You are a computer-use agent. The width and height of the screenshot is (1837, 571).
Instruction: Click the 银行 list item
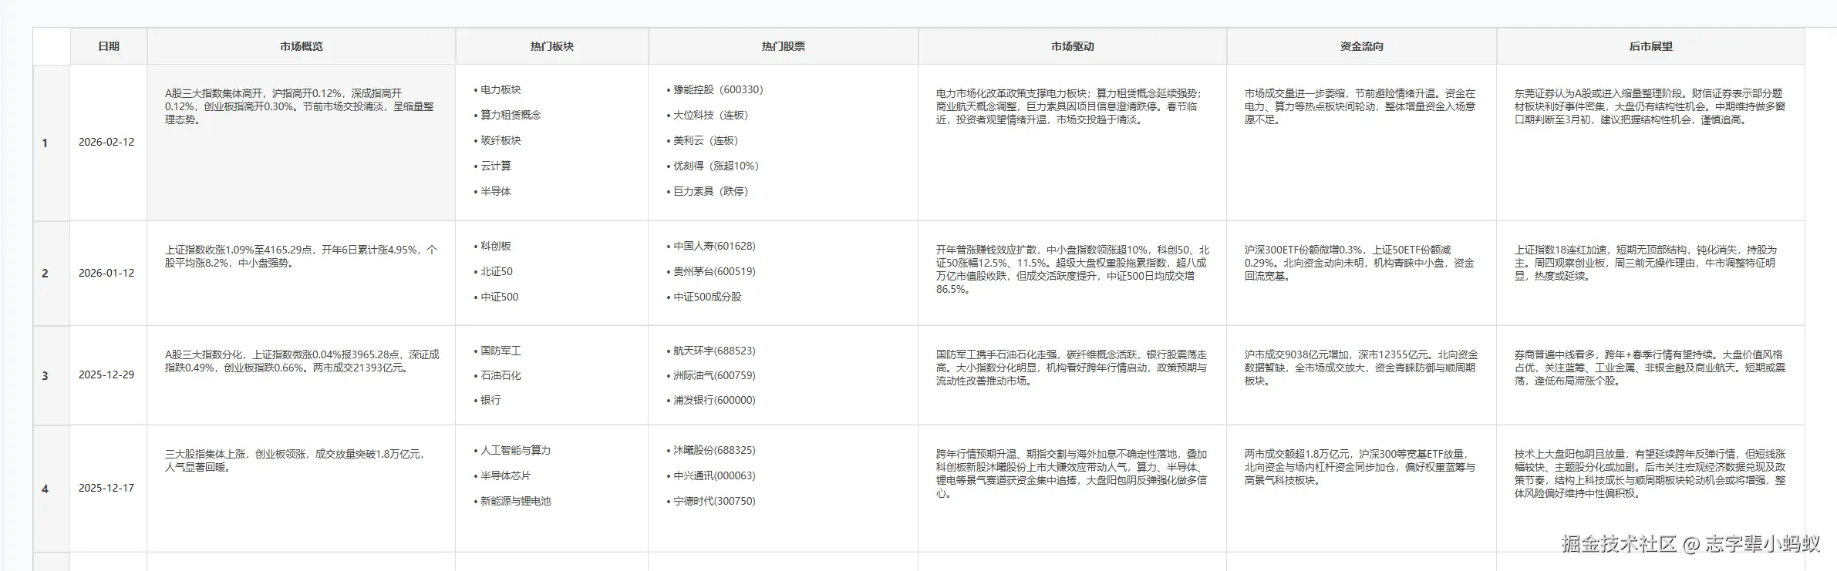pos(488,400)
